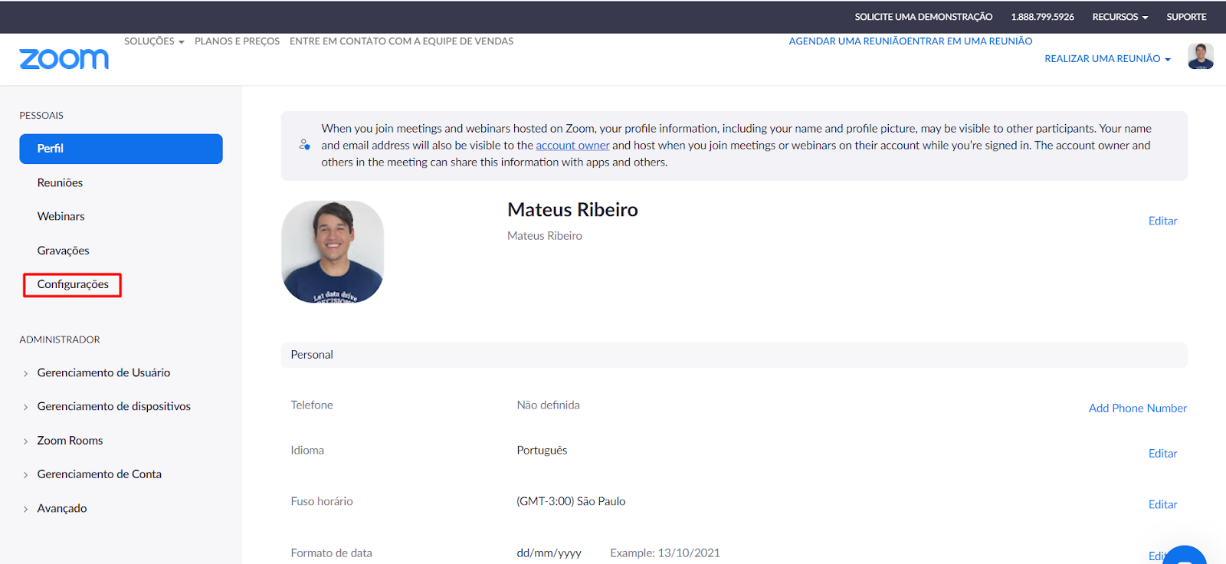
Task: Click Add Phone Number
Action: click(1137, 408)
